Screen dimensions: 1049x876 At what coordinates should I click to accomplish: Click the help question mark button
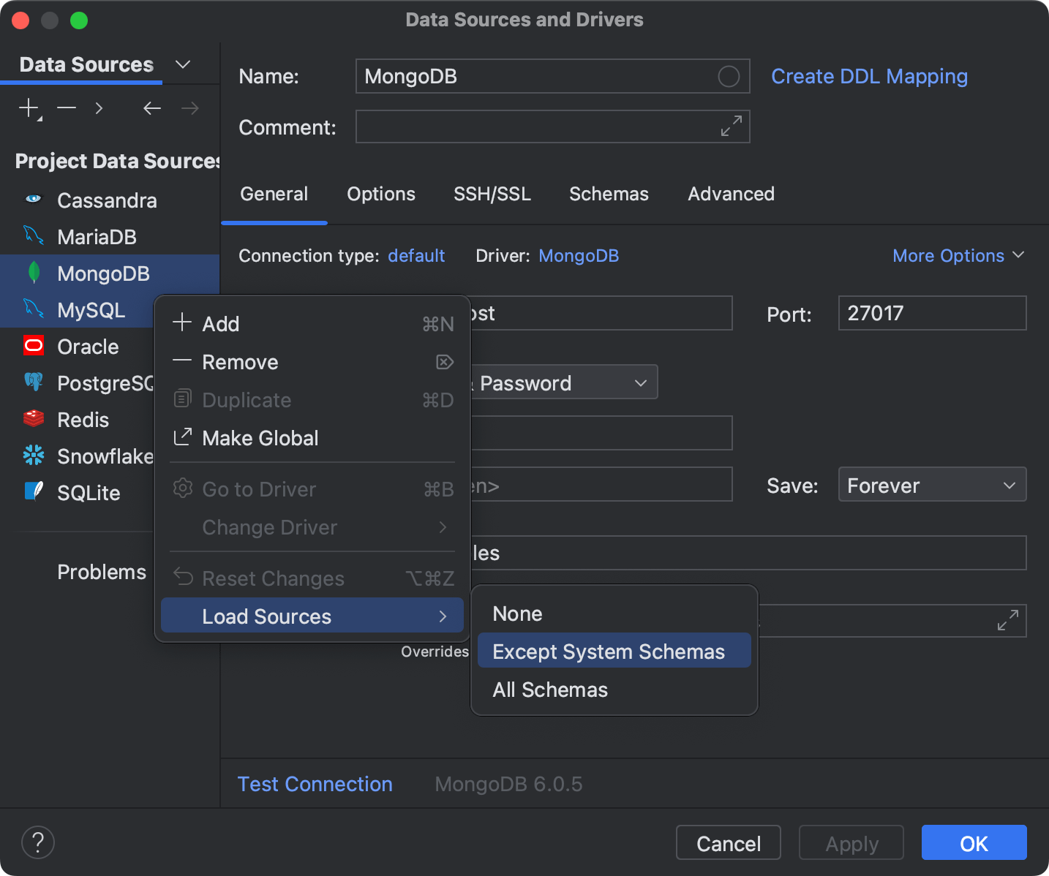(38, 842)
